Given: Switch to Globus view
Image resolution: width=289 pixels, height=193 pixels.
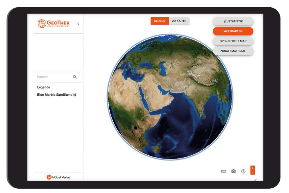Looking at the screenshot, I should coord(160,21).
